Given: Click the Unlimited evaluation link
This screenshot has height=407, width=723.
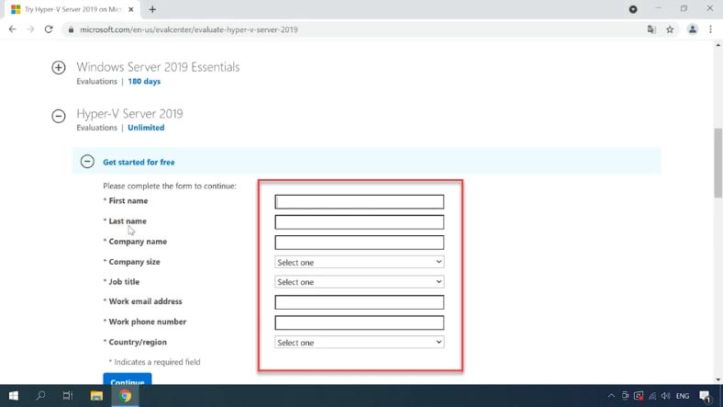Looking at the screenshot, I should (146, 128).
